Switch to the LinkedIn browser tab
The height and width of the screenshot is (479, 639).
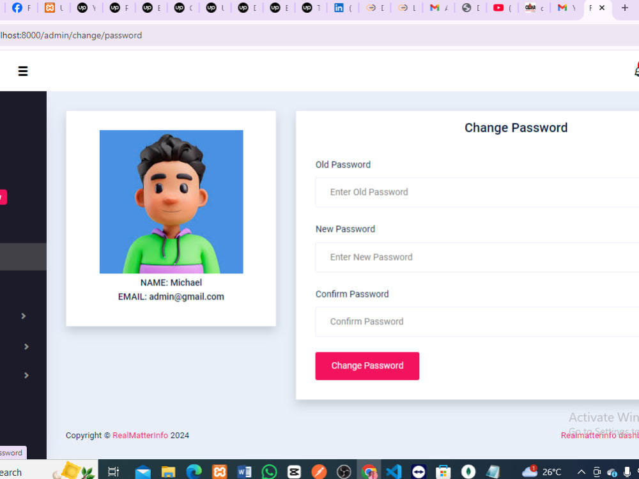[343, 8]
